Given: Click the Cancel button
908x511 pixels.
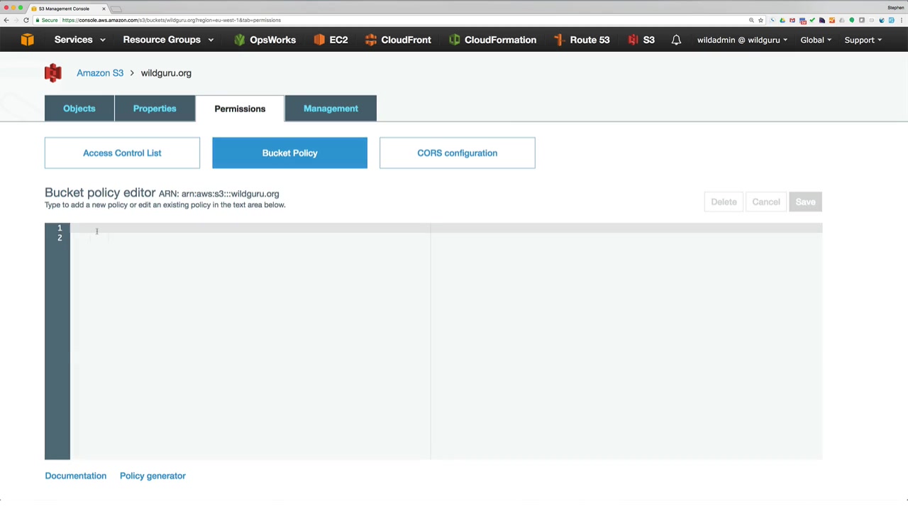Looking at the screenshot, I should [766, 202].
